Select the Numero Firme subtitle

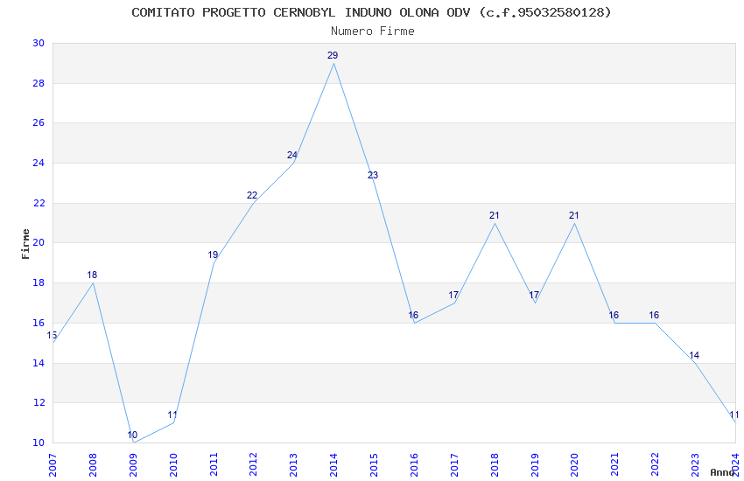[x=373, y=31]
